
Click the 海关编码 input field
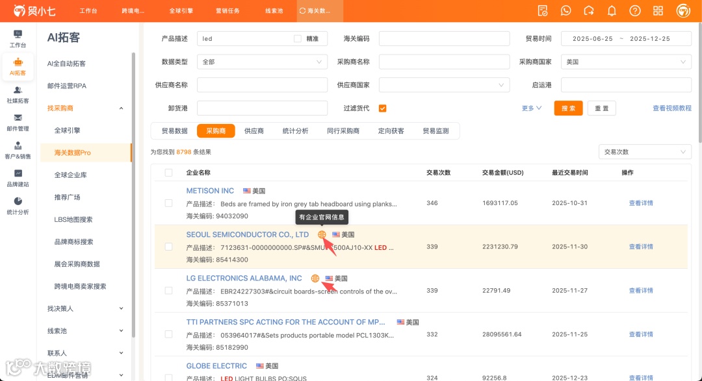coord(444,39)
